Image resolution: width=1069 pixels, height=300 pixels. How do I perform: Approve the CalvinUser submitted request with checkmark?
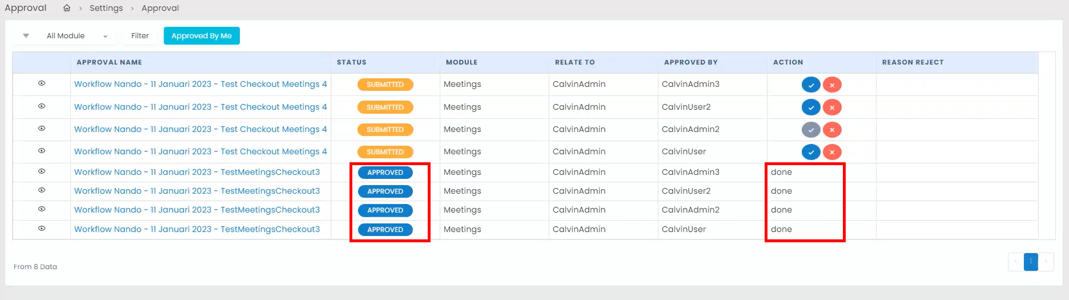coord(811,152)
